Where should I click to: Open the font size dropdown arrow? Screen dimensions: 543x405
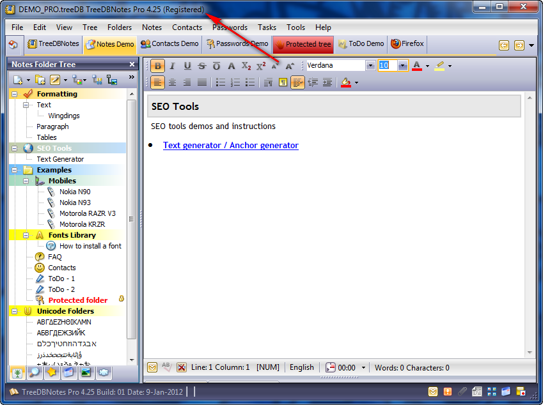(402, 65)
